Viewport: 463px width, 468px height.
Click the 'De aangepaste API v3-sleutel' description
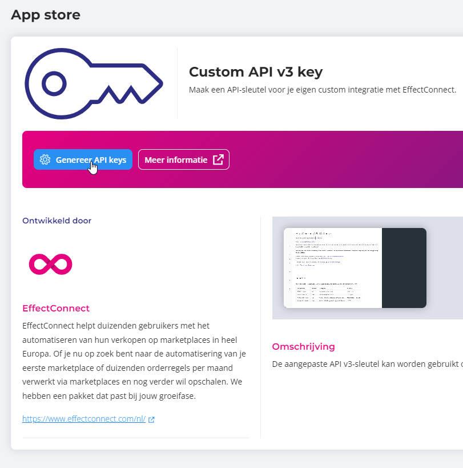[x=367, y=364]
